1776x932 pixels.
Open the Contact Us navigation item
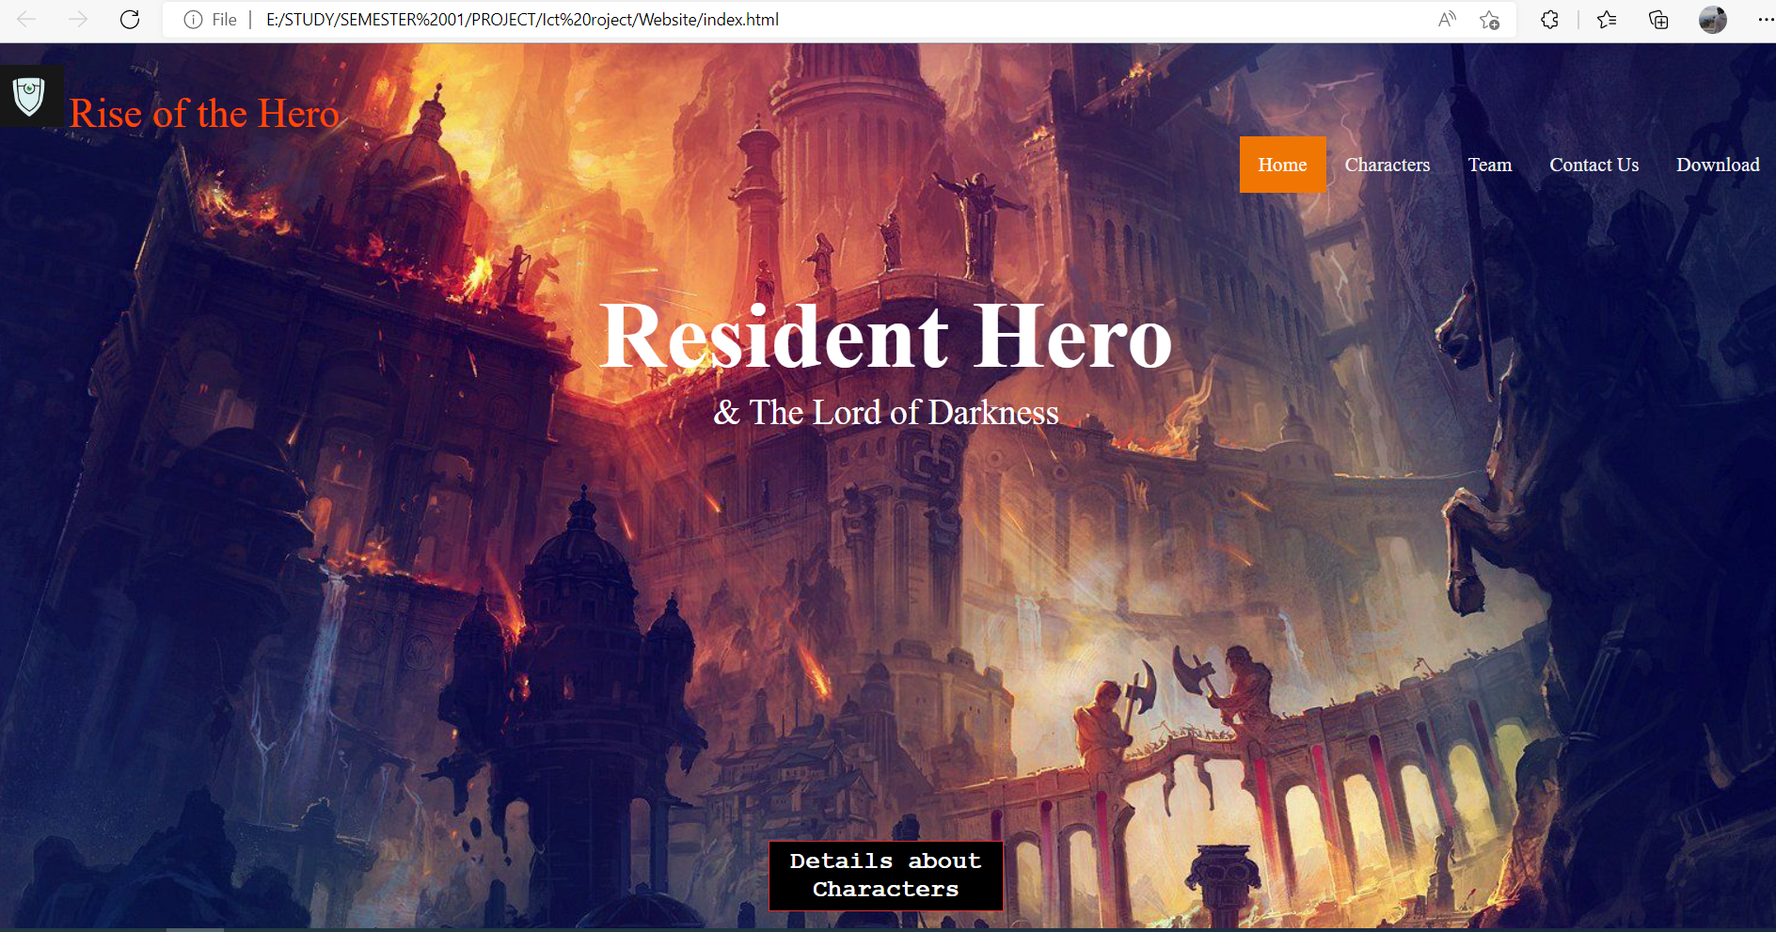1594,165
